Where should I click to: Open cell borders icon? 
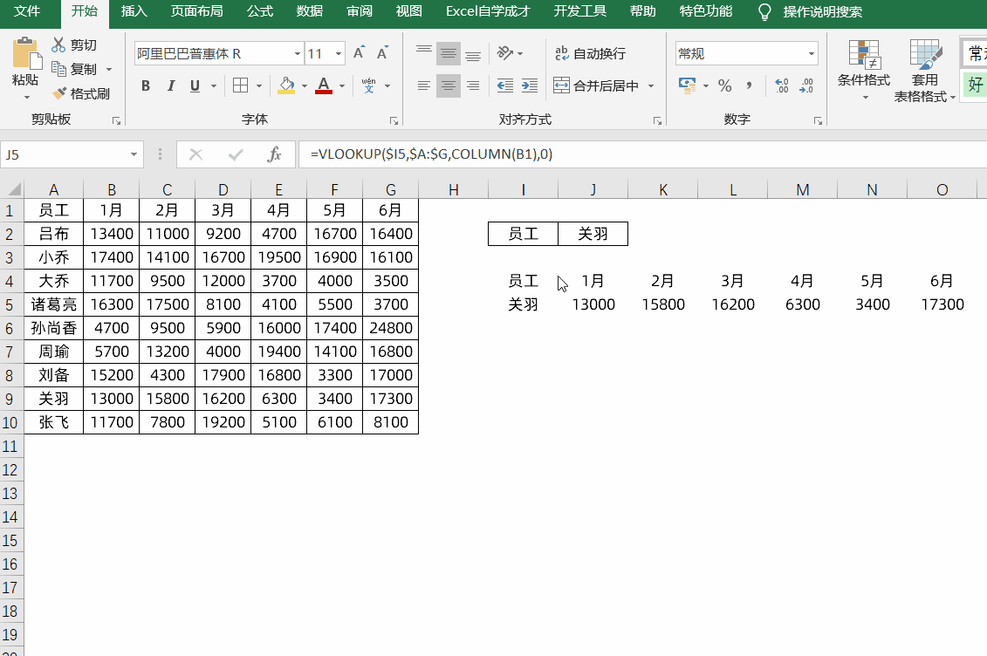click(x=241, y=85)
